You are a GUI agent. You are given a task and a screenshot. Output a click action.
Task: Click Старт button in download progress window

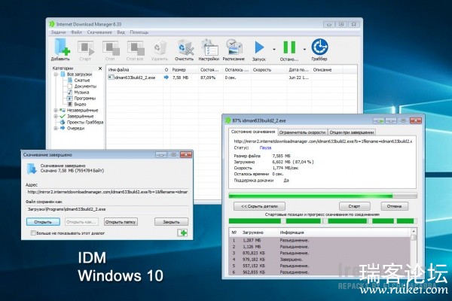click(x=354, y=206)
